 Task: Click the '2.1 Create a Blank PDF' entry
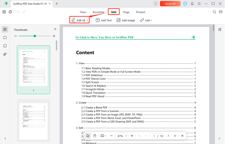click(x=94, y=108)
